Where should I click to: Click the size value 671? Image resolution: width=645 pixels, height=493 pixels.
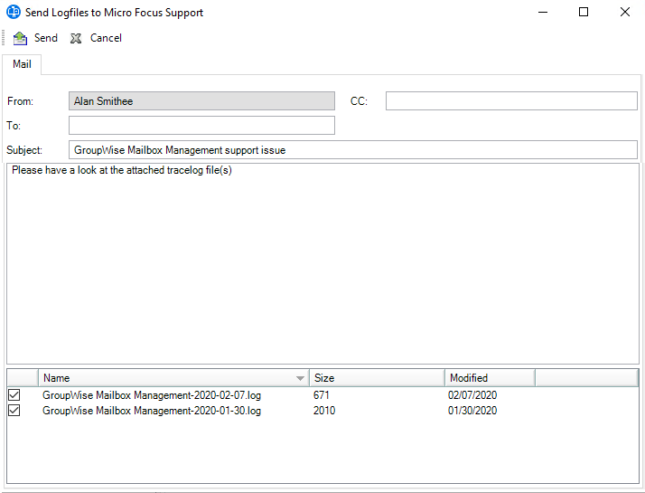(322, 395)
